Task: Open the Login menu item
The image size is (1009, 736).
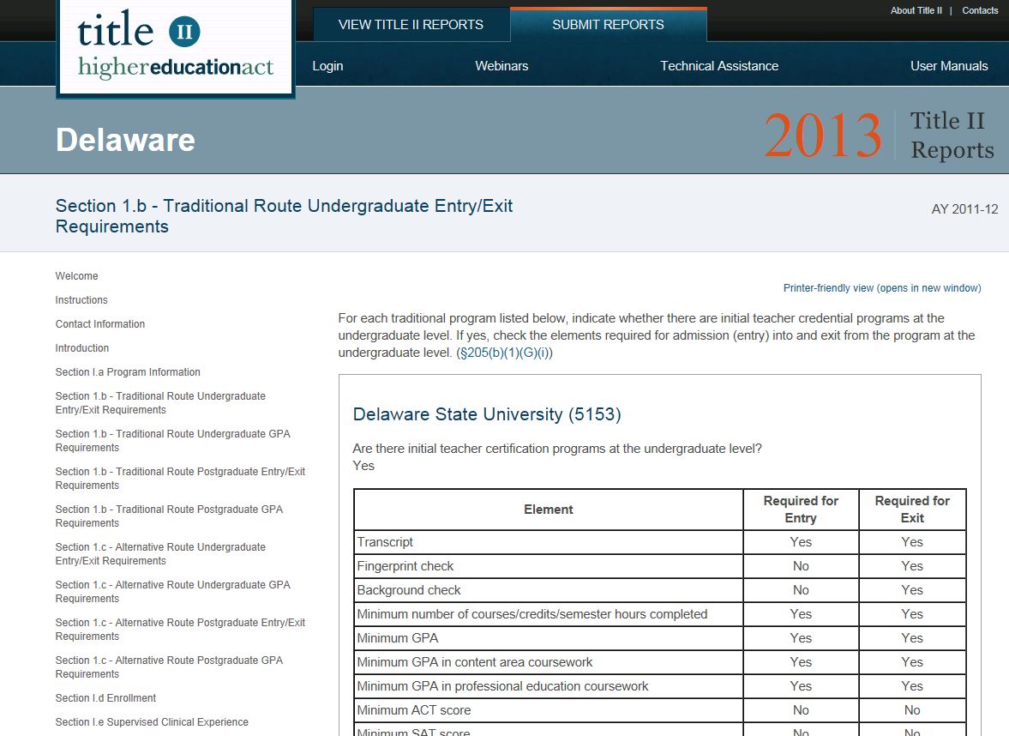Action: pos(327,66)
